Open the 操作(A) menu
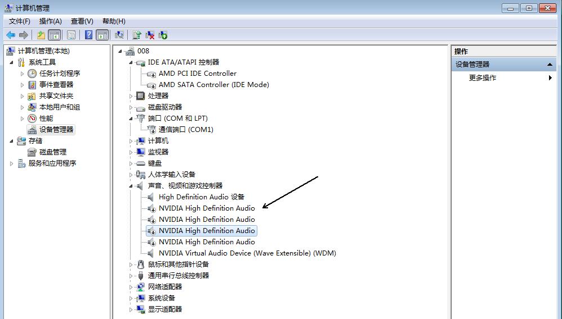562x319 pixels. [x=51, y=21]
